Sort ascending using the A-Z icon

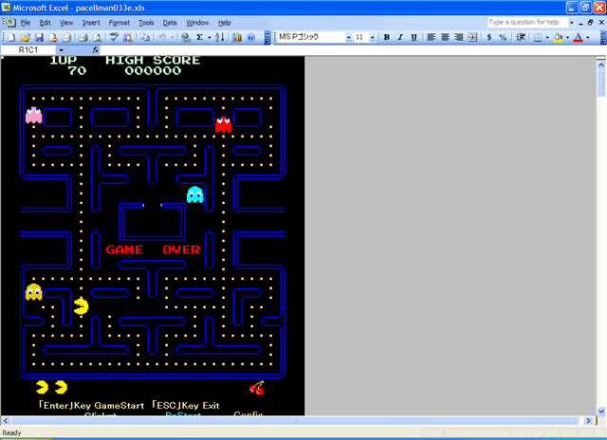tap(219, 37)
